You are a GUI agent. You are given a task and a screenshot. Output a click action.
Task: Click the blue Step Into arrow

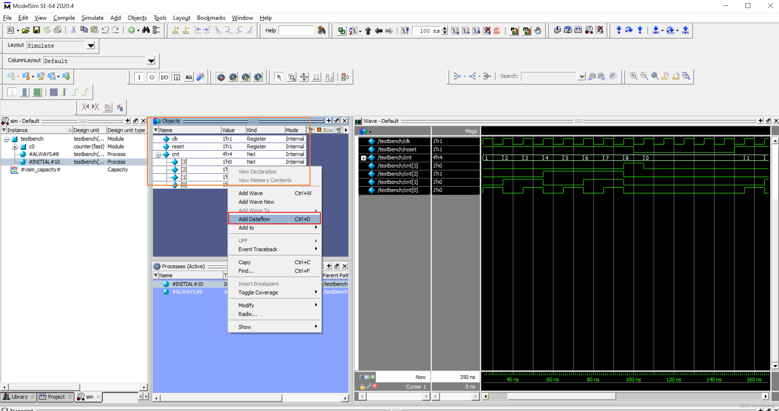pos(619,30)
